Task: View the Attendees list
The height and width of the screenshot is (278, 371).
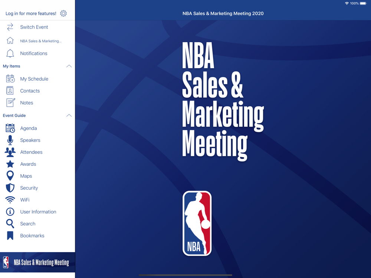Action: click(x=32, y=152)
